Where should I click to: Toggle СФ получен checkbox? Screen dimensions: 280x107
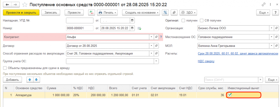point(202,20)
